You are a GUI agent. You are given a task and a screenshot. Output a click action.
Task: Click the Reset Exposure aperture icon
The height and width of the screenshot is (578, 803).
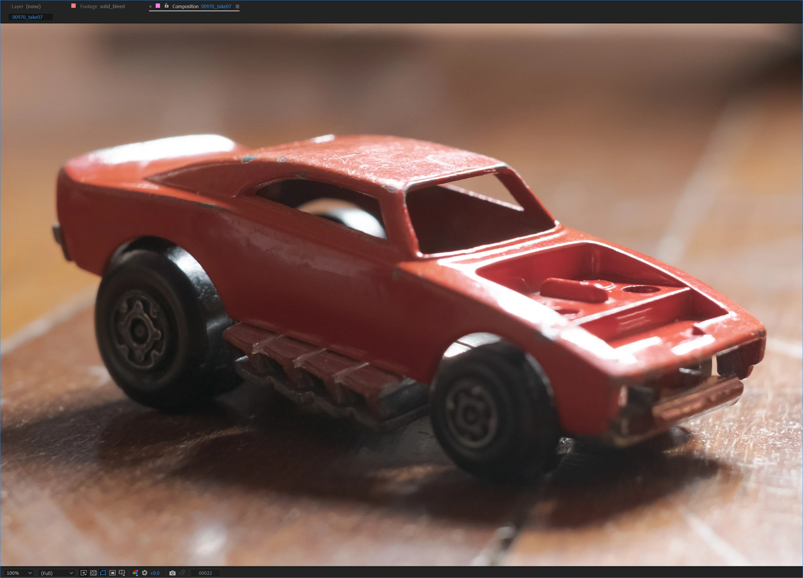[144, 573]
